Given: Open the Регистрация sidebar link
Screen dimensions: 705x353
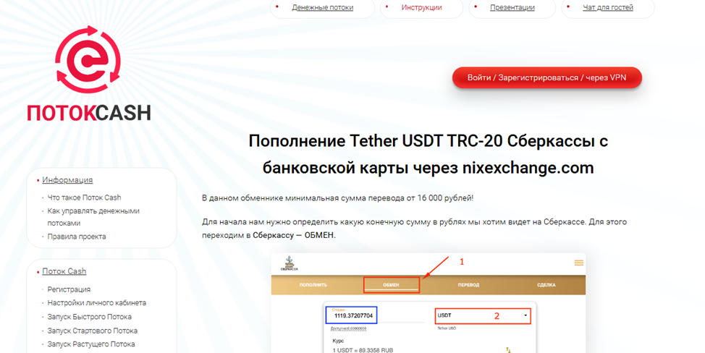Looking at the screenshot, I should 69,289.
